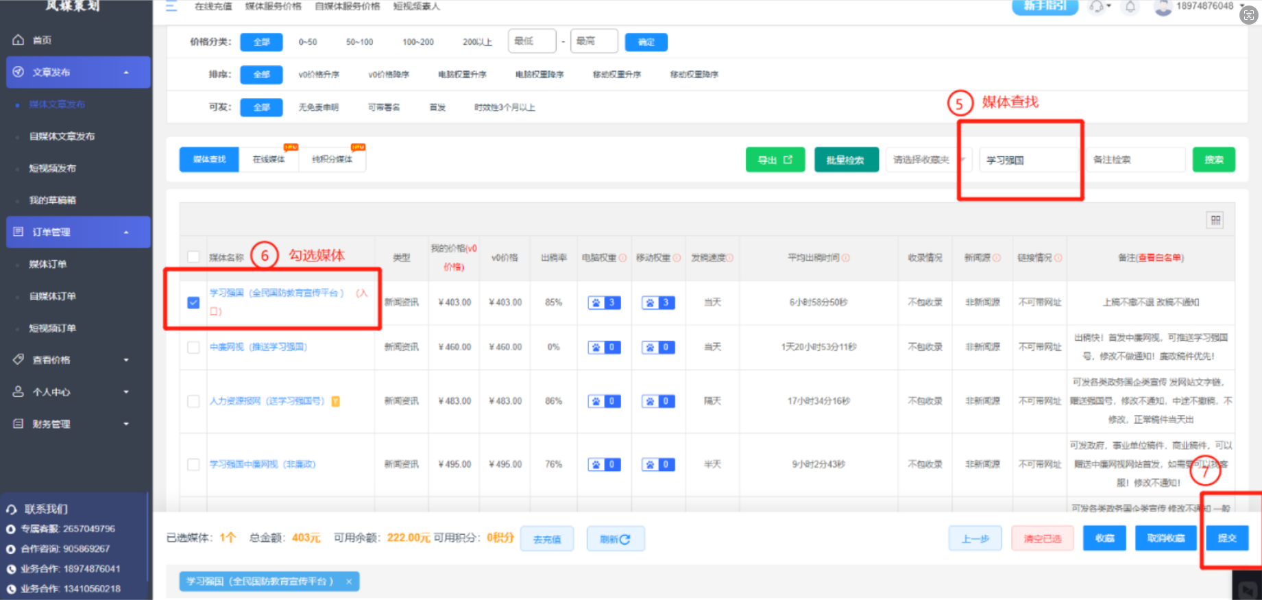Remove the selected 学习强国 tag with its x
Viewport: 1262px width, 600px height.
(x=349, y=581)
